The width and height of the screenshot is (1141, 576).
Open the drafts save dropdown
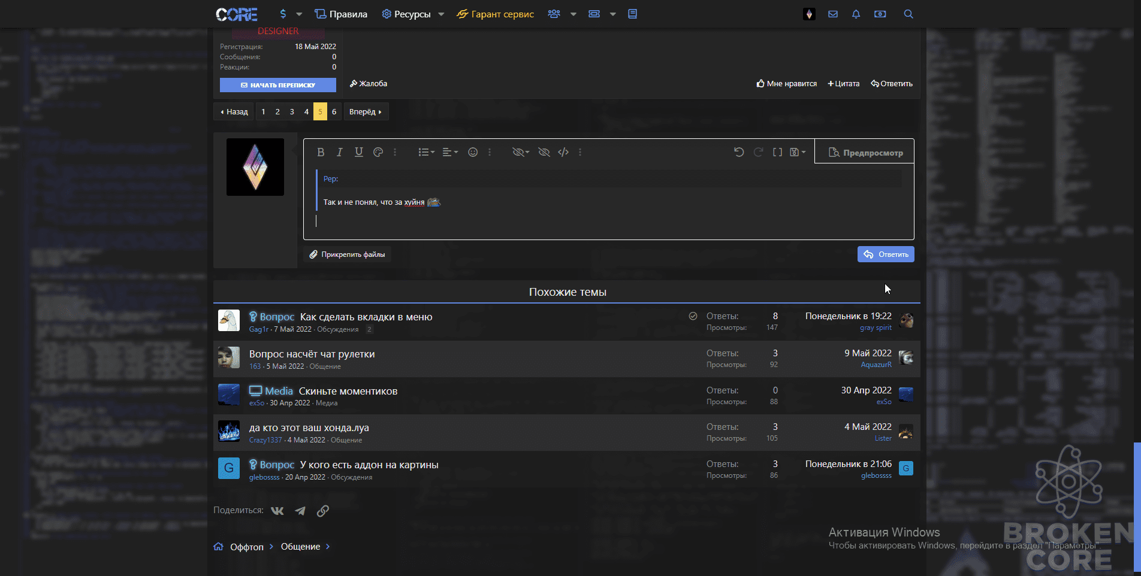(798, 152)
